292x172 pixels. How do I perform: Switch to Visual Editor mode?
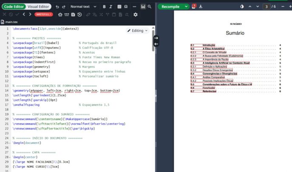click(x=38, y=7)
